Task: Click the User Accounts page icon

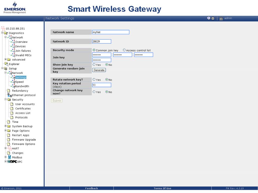Action: point(12,104)
